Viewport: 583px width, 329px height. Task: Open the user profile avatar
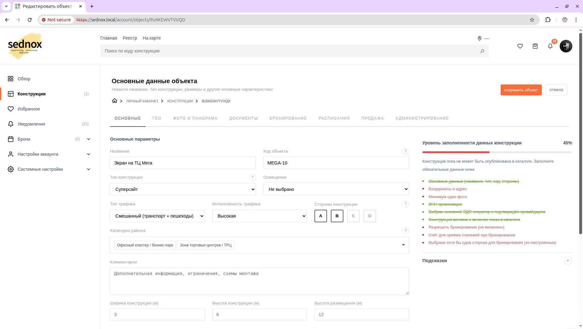tap(566, 46)
